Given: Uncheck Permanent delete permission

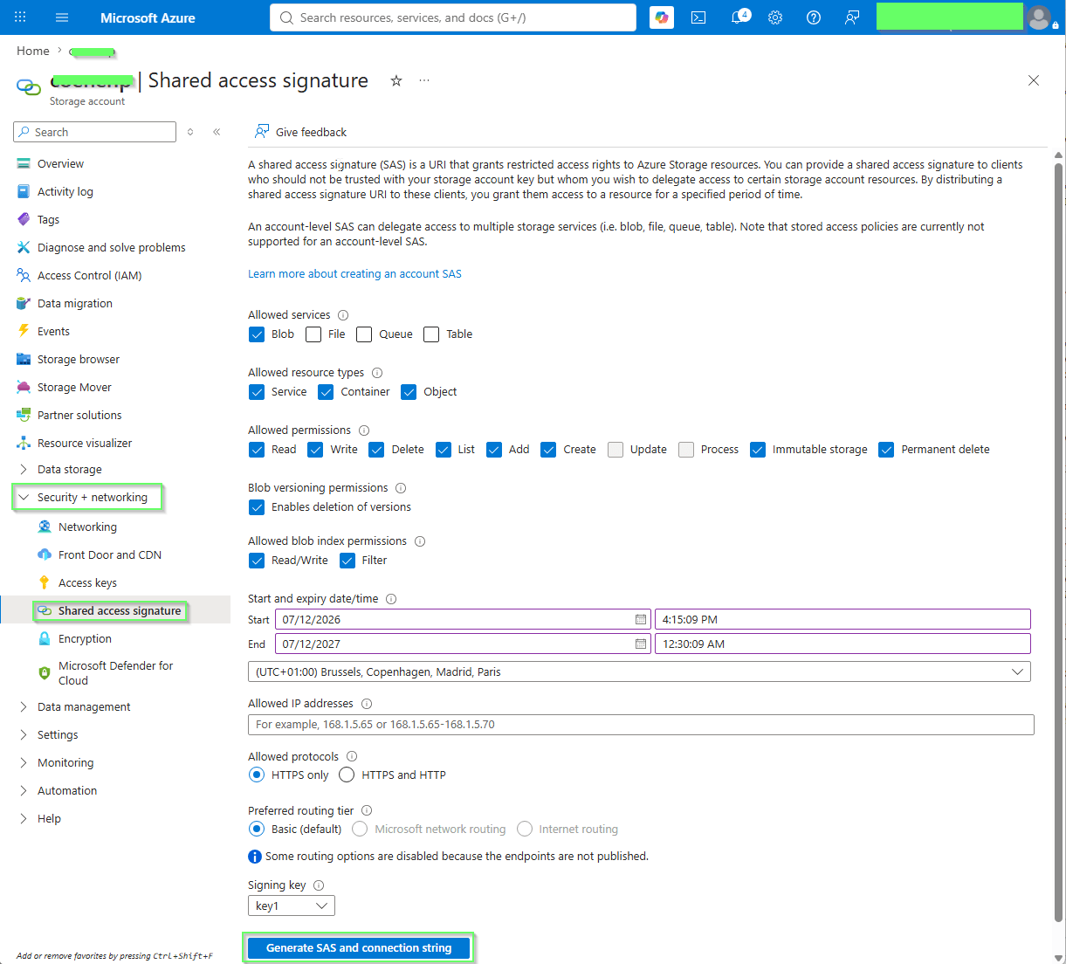Looking at the screenshot, I should coord(886,450).
